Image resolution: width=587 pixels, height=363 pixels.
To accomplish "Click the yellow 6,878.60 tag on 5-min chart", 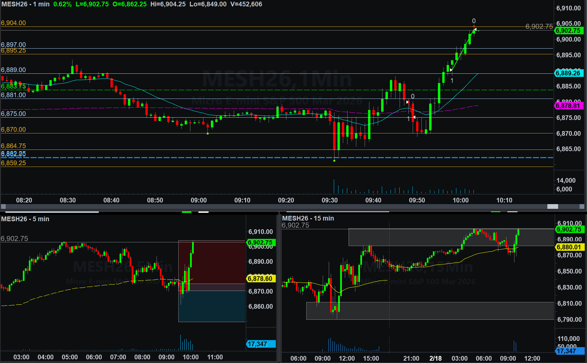I will tap(261, 279).
